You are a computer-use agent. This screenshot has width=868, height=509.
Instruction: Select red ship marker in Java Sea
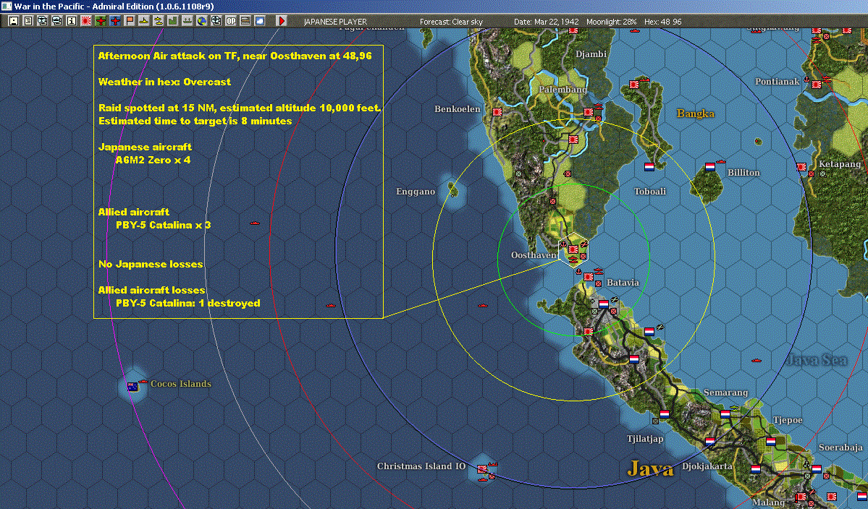(x=757, y=360)
